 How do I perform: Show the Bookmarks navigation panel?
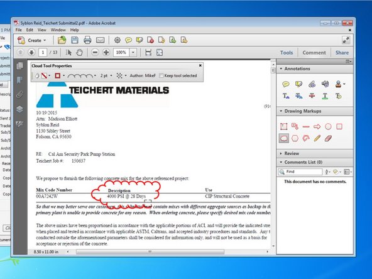19,80
